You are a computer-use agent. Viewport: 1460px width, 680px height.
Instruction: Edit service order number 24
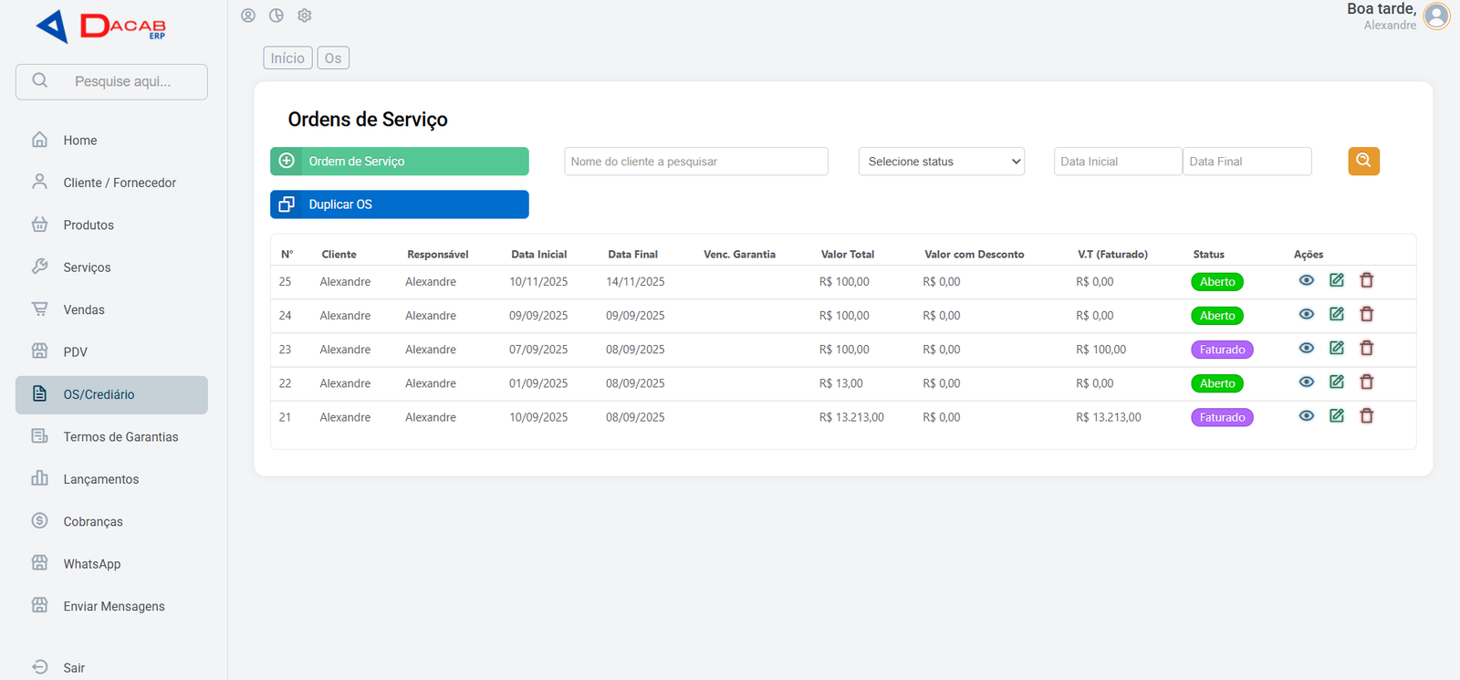[1336, 314]
